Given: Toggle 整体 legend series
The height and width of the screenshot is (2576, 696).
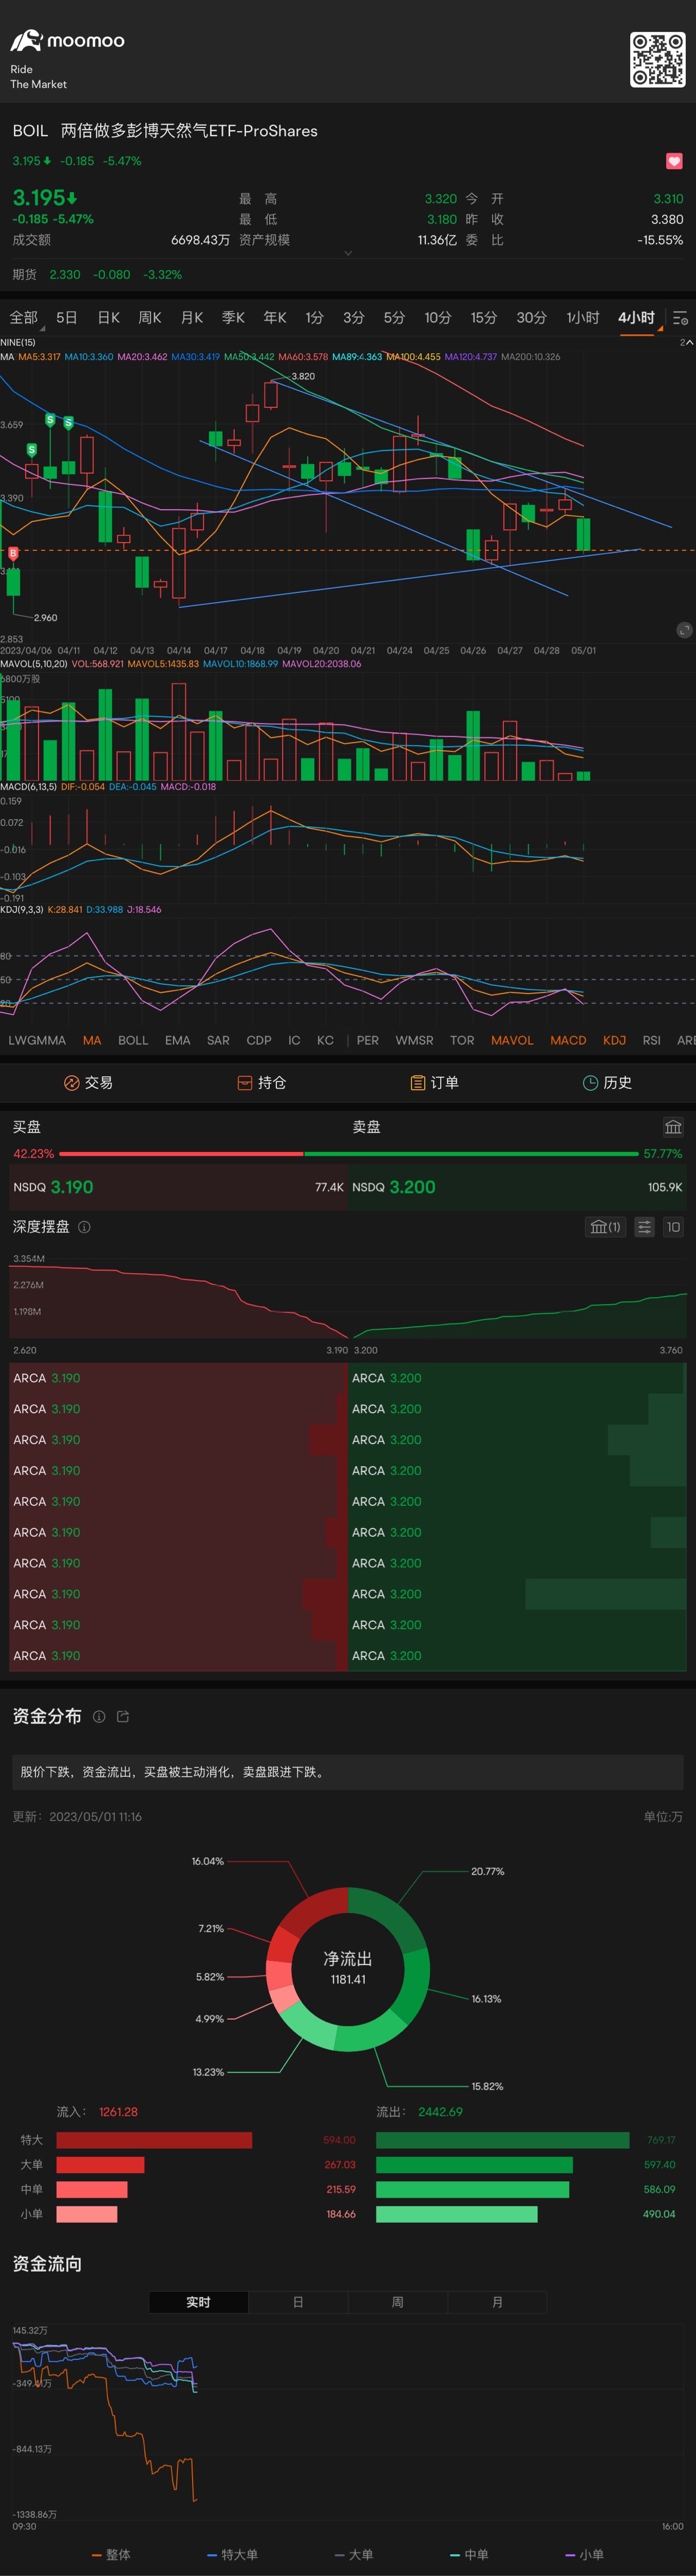Looking at the screenshot, I should pyautogui.click(x=111, y=2554).
